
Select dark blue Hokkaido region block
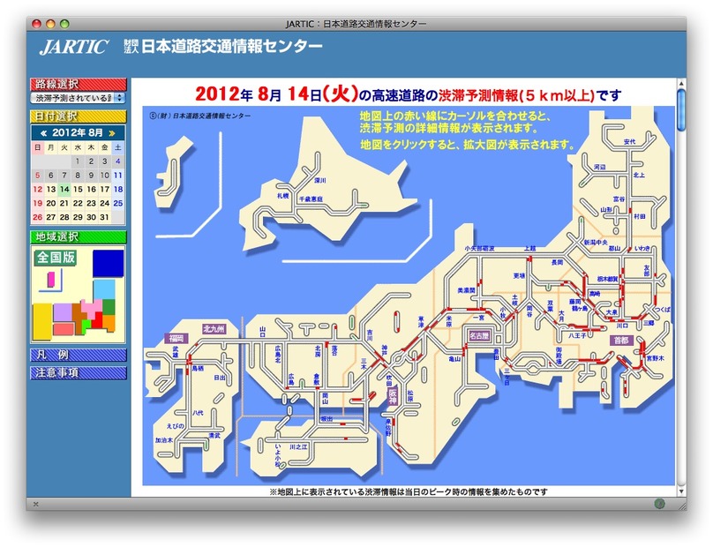tap(109, 263)
